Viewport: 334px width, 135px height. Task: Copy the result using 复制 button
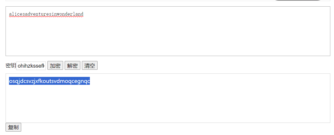coord(13,127)
